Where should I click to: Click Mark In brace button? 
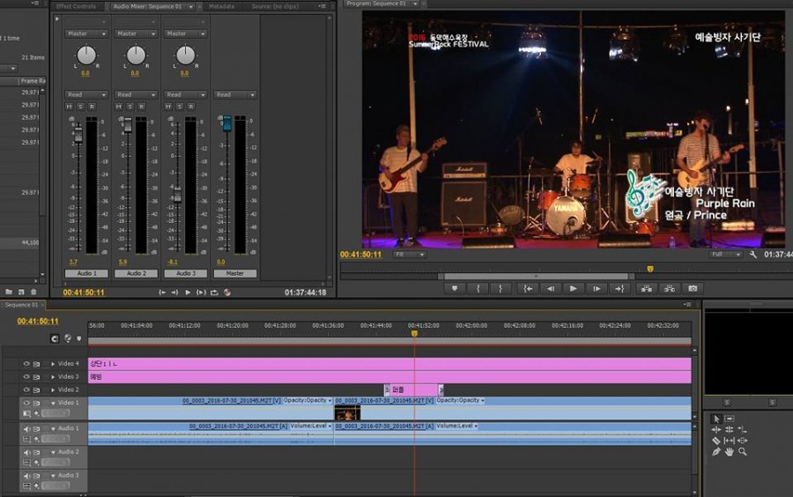point(478,289)
